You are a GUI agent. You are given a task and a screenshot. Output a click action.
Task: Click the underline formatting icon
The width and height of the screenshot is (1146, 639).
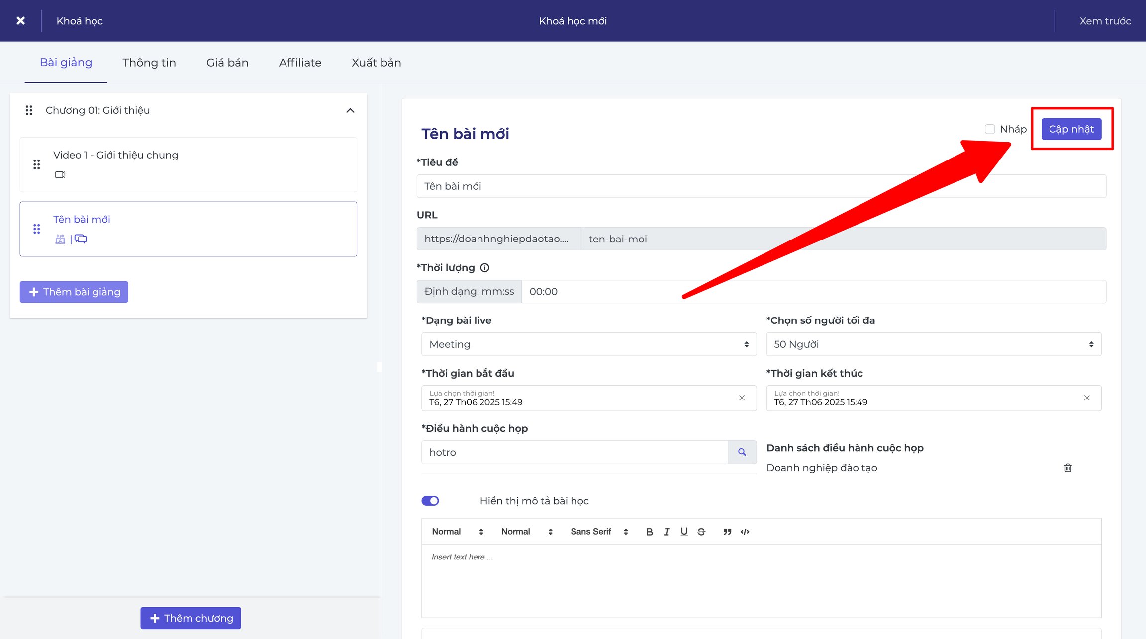point(684,532)
